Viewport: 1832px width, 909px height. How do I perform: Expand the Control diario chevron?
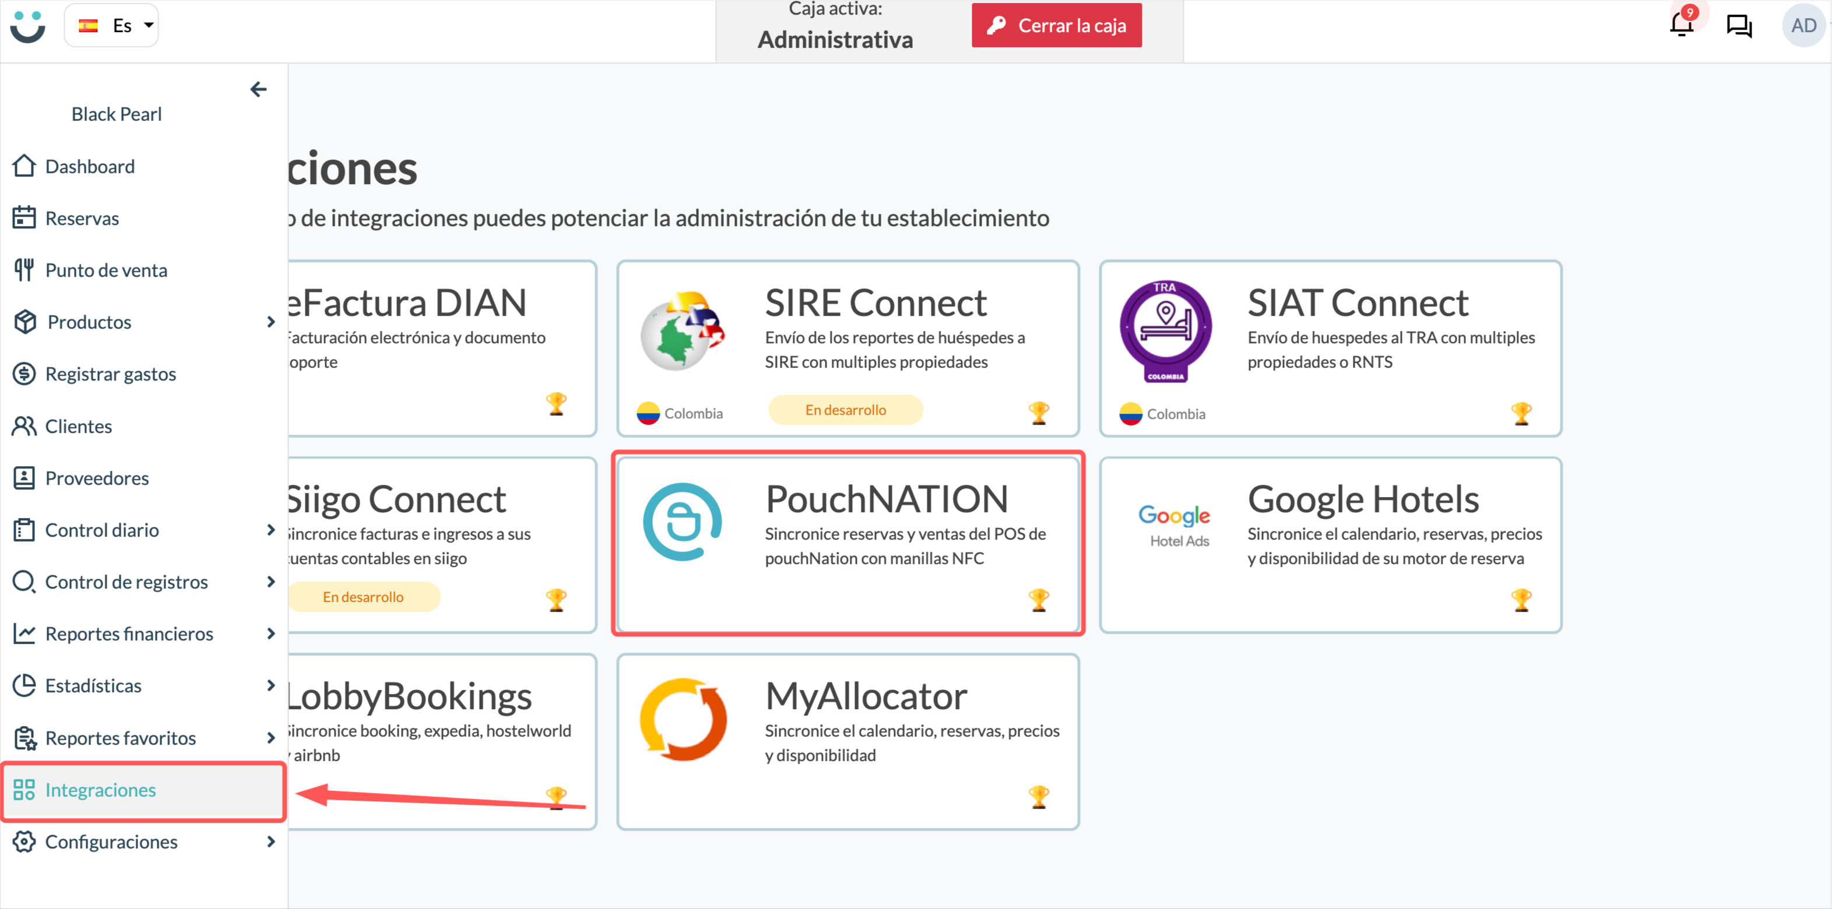pyautogui.click(x=270, y=530)
